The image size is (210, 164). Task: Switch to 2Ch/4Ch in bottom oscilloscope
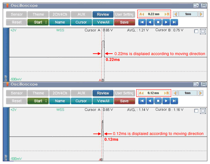(60, 93)
